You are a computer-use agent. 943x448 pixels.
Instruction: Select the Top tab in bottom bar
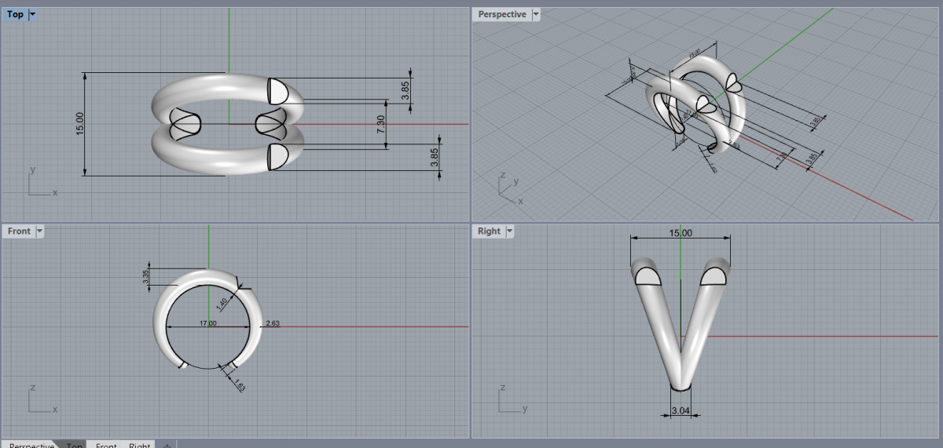[75, 445]
